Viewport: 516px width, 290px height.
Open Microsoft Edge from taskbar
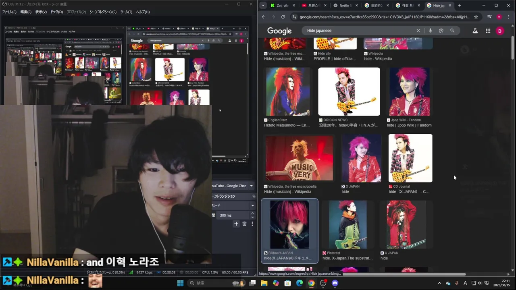tap(300, 283)
